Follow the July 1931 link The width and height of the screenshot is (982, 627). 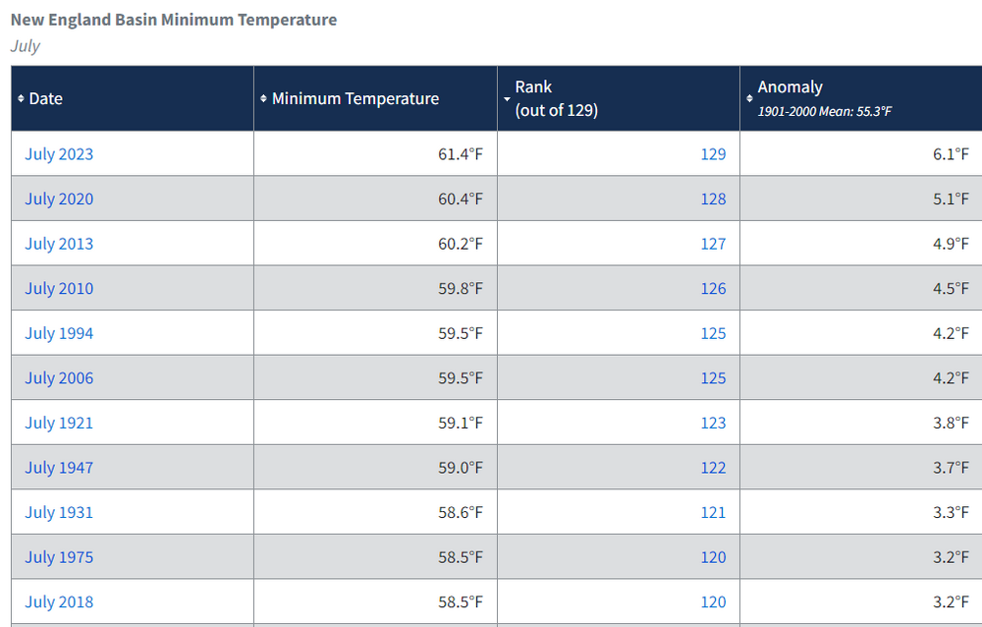(59, 512)
